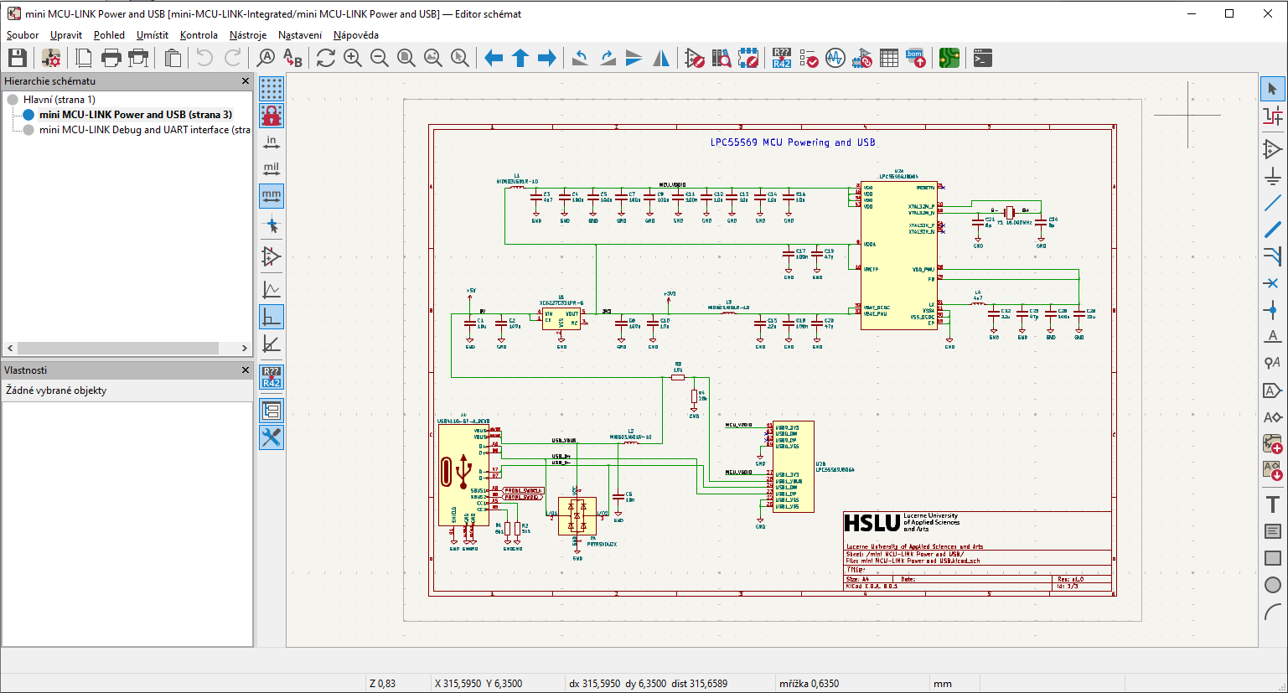Click the Run ERC checker icon
This screenshot has height=693, width=1288.
click(x=809, y=58)
